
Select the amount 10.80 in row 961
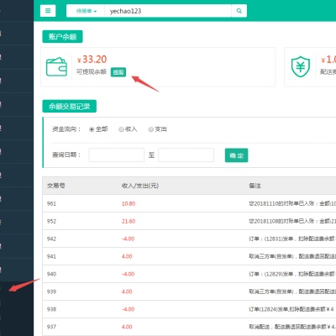click(x=129, y=203)
